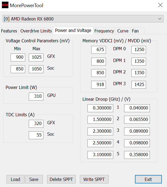Click Linear Droop 2 frequency field 1.500000
This screenshot has width=167, height=187.
click(100, 120)
